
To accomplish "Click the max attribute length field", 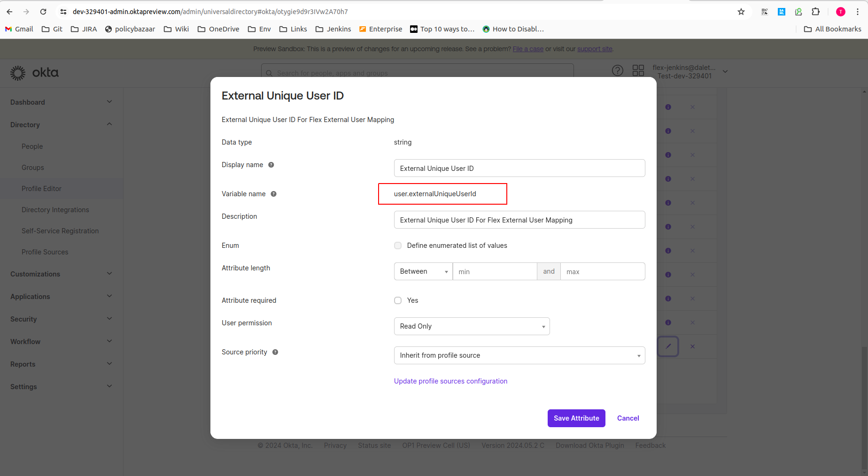I will click(603, 271).
